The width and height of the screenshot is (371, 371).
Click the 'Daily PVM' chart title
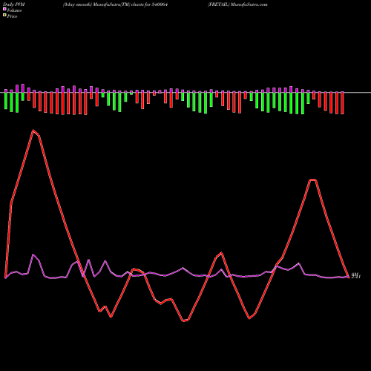(14, 4)
